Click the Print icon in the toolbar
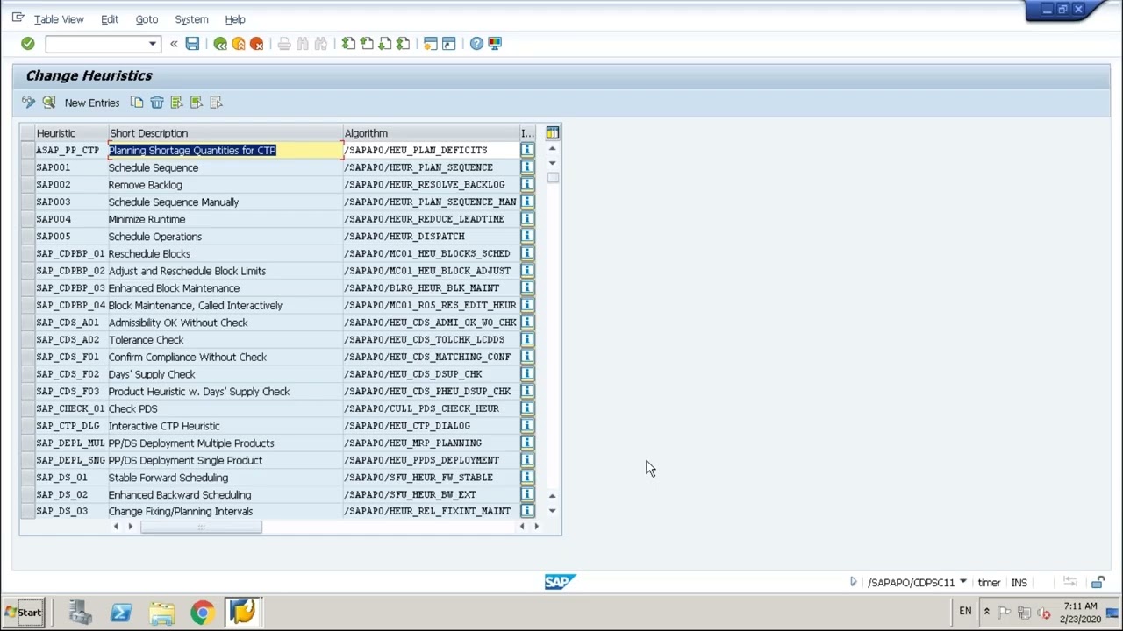 tap(284, 44)
